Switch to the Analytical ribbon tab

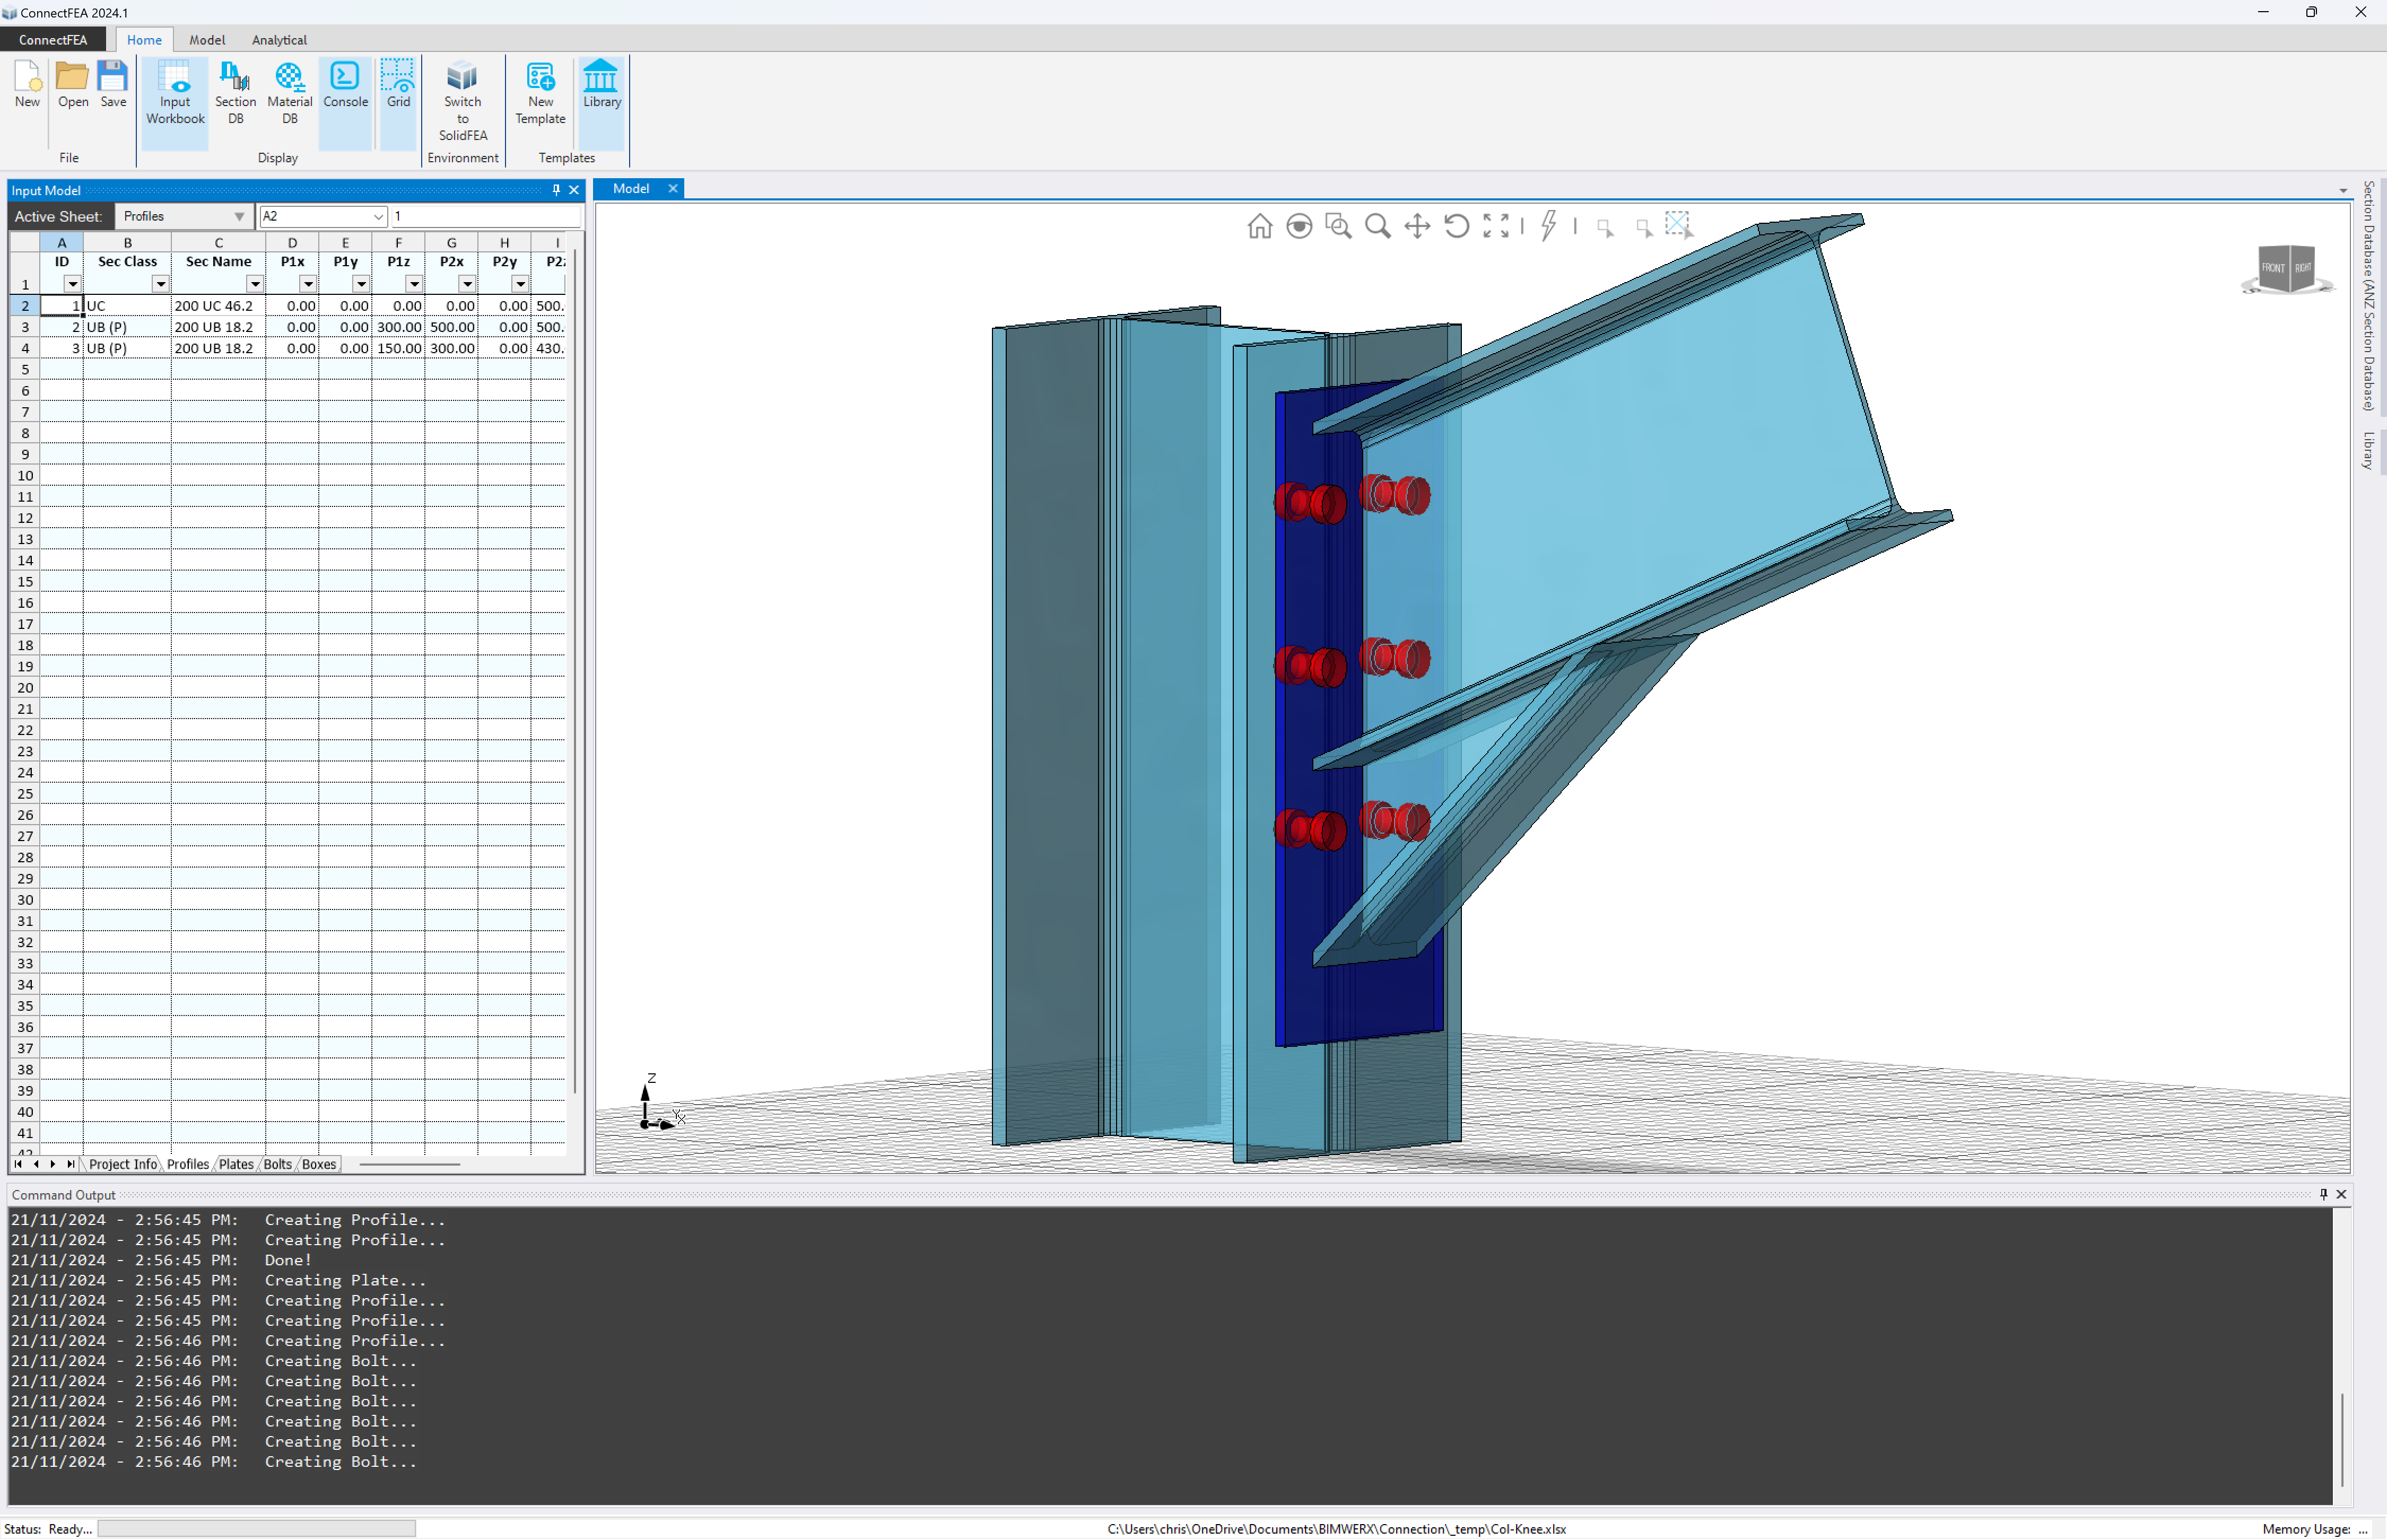click(279, 40)
